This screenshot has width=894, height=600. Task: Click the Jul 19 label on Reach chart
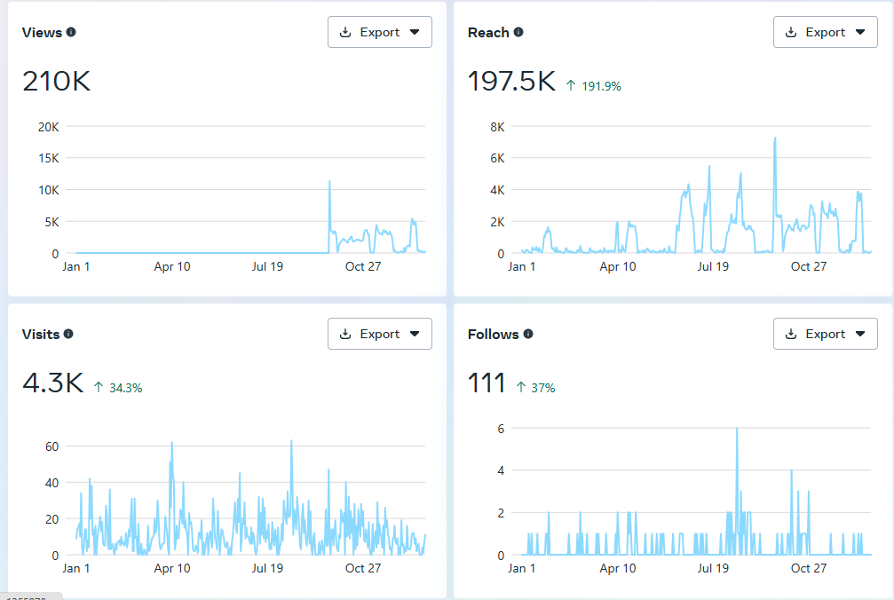click(713, 266)
